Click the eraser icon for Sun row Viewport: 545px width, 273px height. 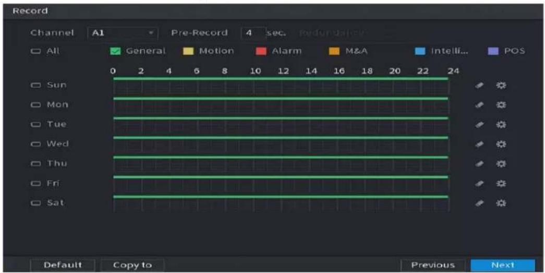tap(480, 86)
